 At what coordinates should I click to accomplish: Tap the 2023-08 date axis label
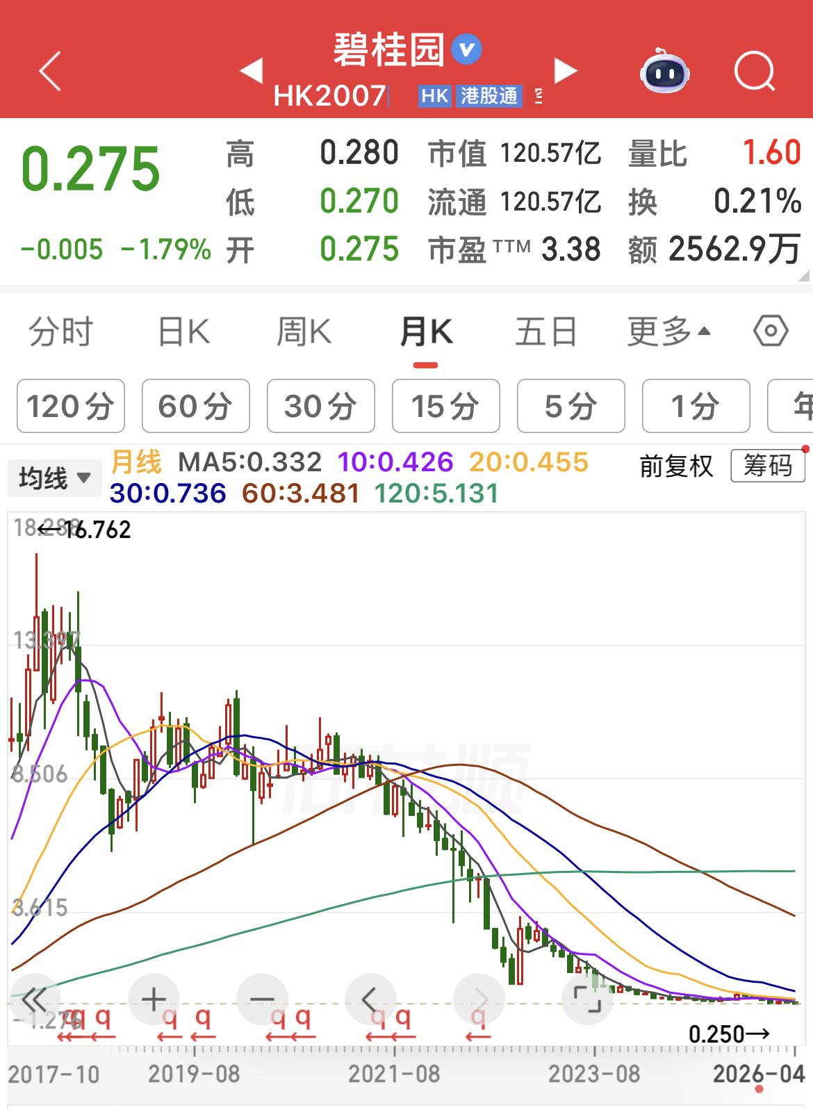[594, 1074]
